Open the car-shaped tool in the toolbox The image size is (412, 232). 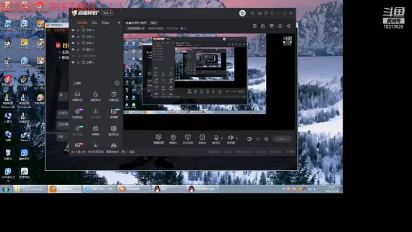pyautogui.click(x=114, y=145)
